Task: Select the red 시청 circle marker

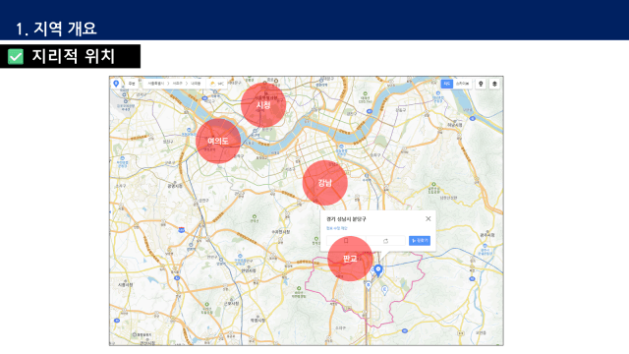Action: click(x=263, y=105)
